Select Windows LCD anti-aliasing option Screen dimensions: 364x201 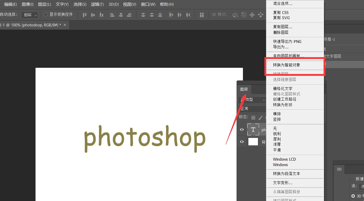(x=295, y=159)
